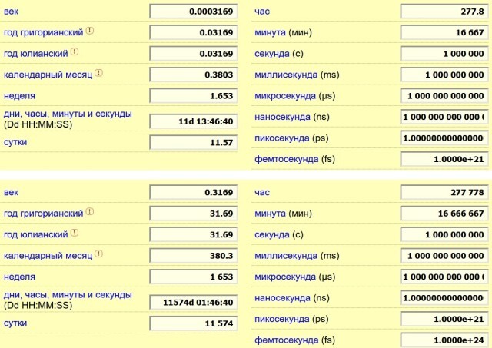This screenshot has height=348, width=492.
Task: Click час field showing 277.8
Action: click(x=444, y=12)
